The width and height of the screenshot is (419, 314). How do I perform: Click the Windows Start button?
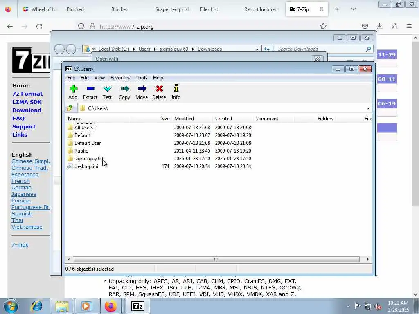(11, 306)
